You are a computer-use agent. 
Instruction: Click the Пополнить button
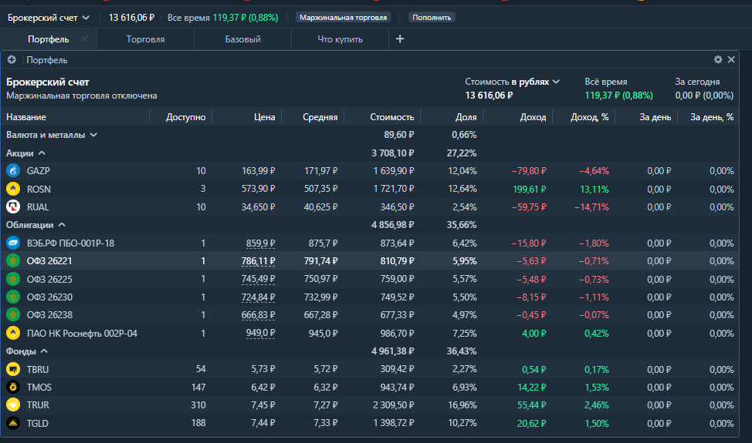(432, 17)
